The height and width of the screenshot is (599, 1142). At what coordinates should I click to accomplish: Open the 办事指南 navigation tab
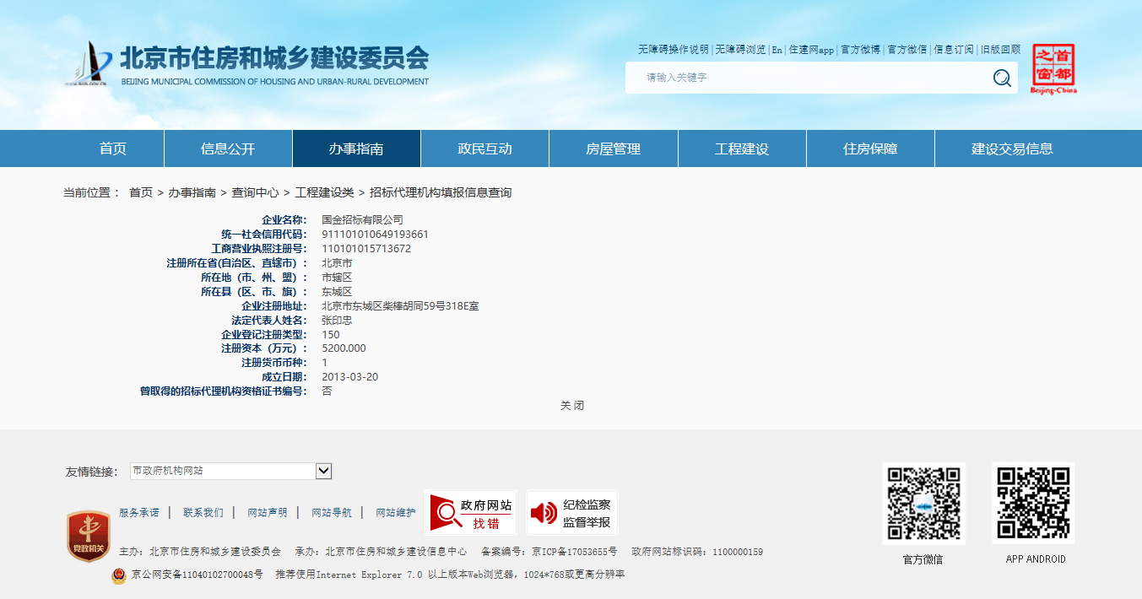pos(356,149)
